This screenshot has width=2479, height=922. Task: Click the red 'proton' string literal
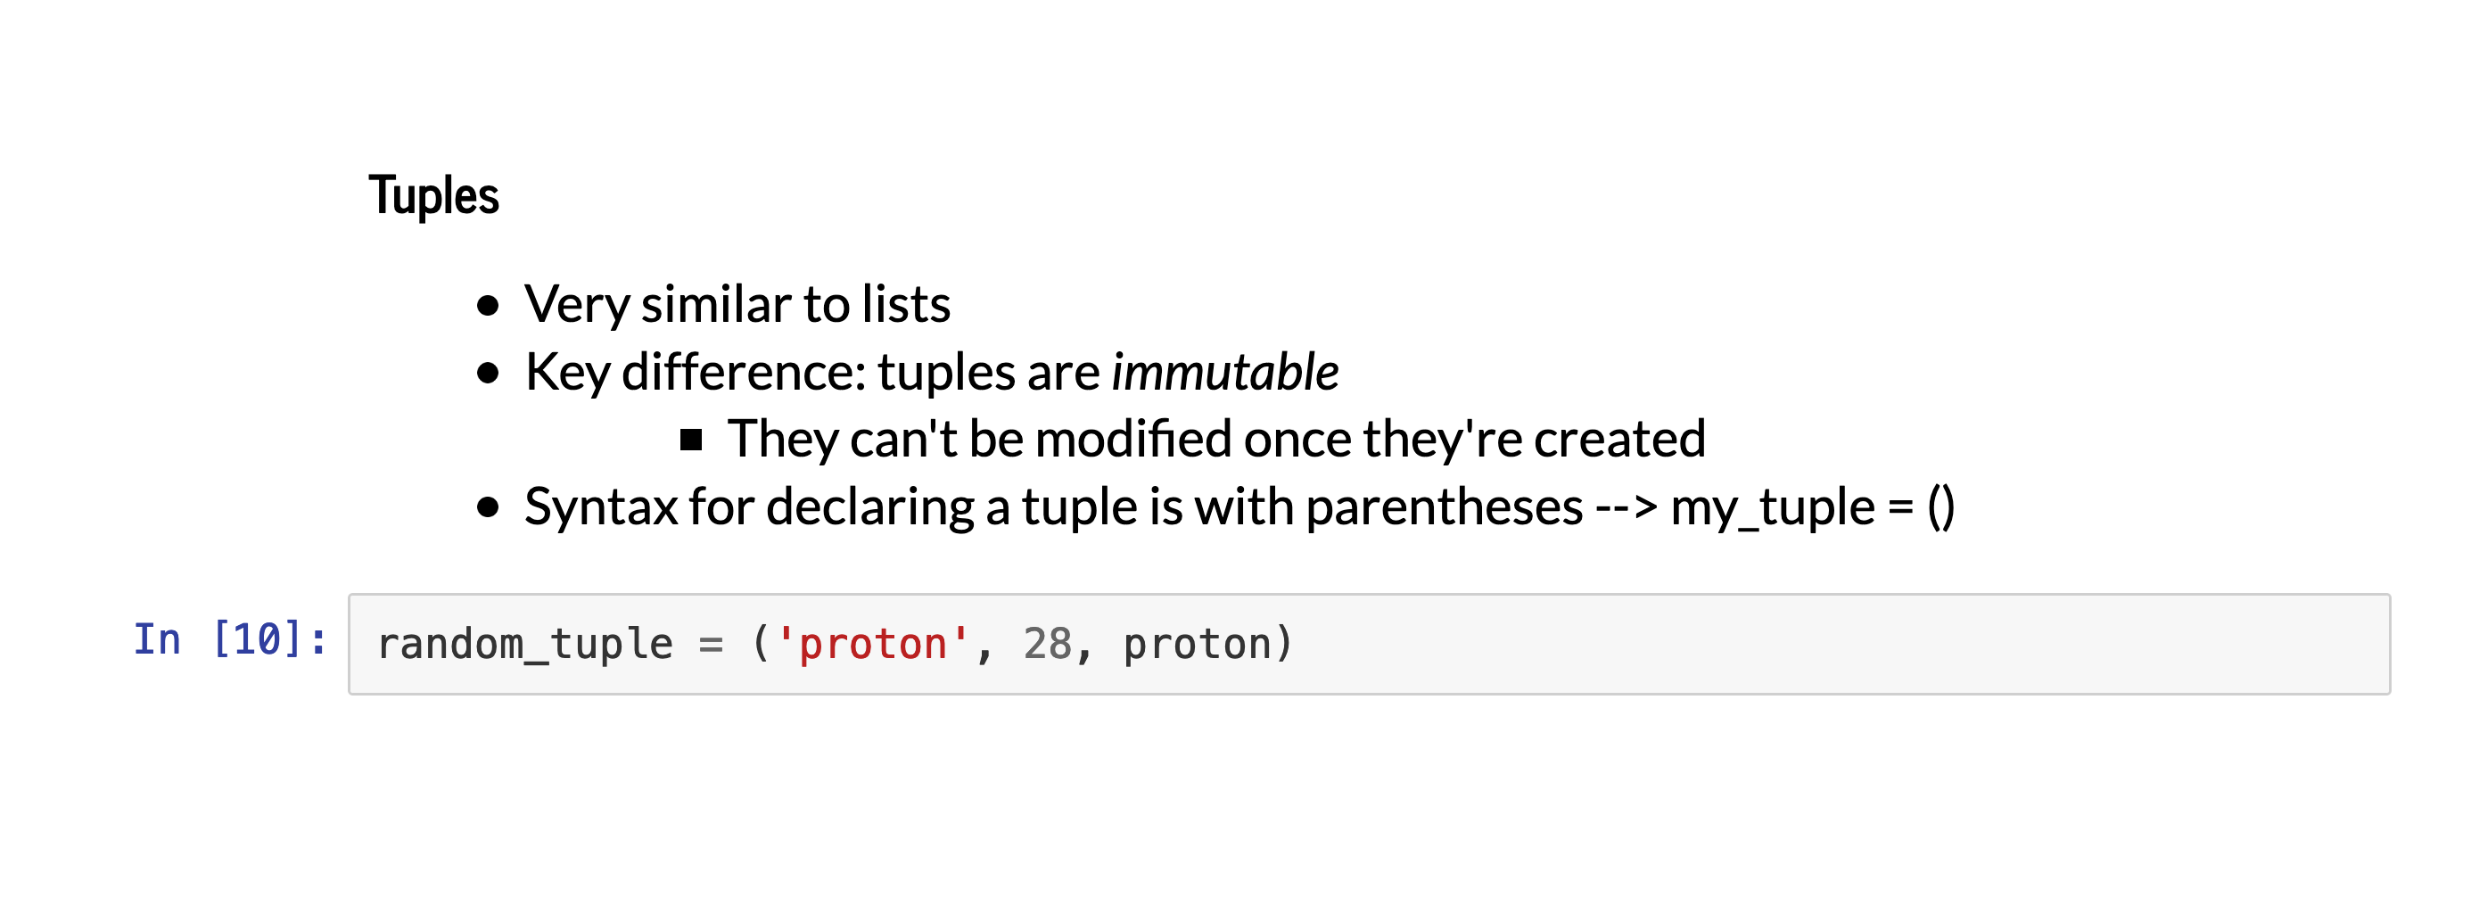pos(873,644)
